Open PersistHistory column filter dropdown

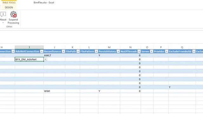point(118,51)
